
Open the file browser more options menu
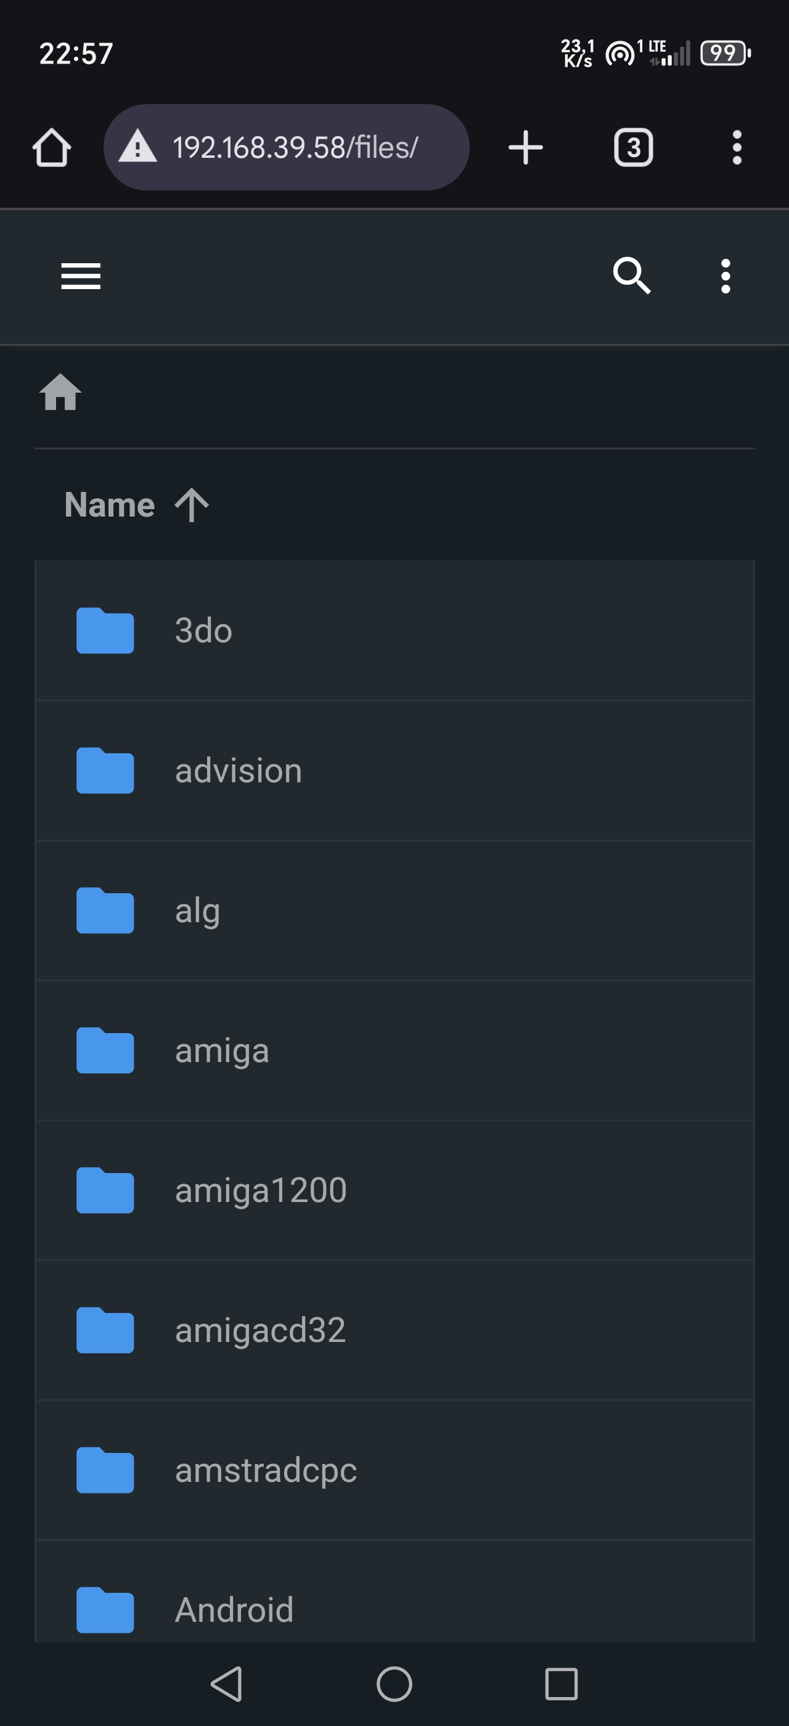[x=726, y=276]
